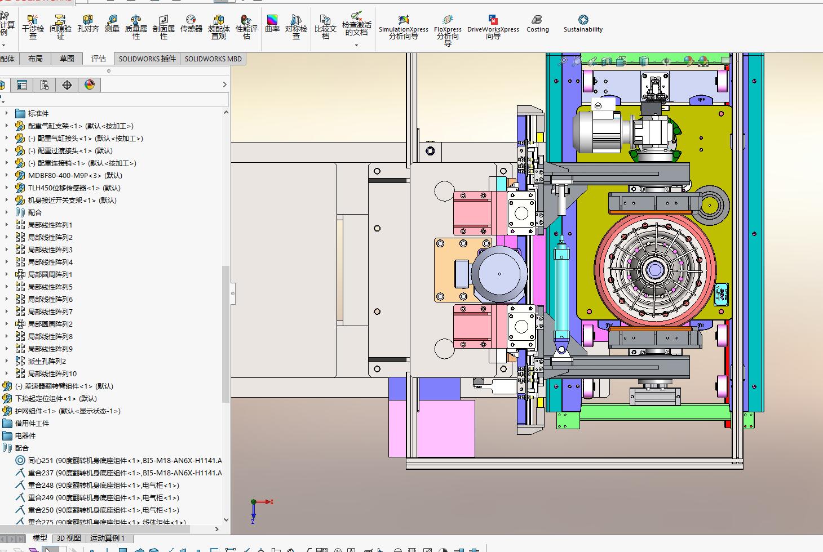Open the ConfigurationManager panel tab
This screenshot has height=552, width=823.
coord(45,85)
